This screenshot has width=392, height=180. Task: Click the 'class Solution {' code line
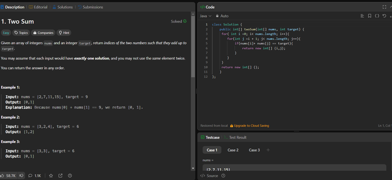pos(227,25)
